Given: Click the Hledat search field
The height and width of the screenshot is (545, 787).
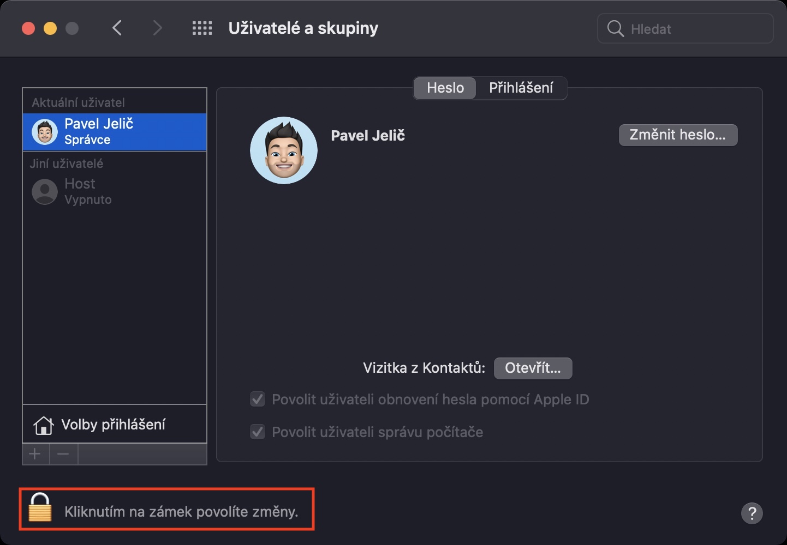Looking at the screenshot, I should (x=693, y=29).
